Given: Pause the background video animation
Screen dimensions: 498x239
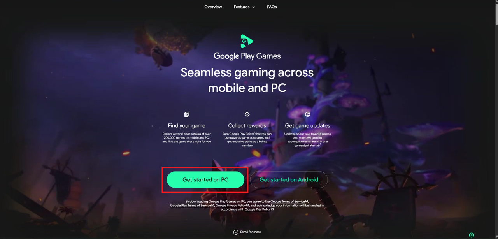Looking at the screenshot, I should (x=472, y=235).
